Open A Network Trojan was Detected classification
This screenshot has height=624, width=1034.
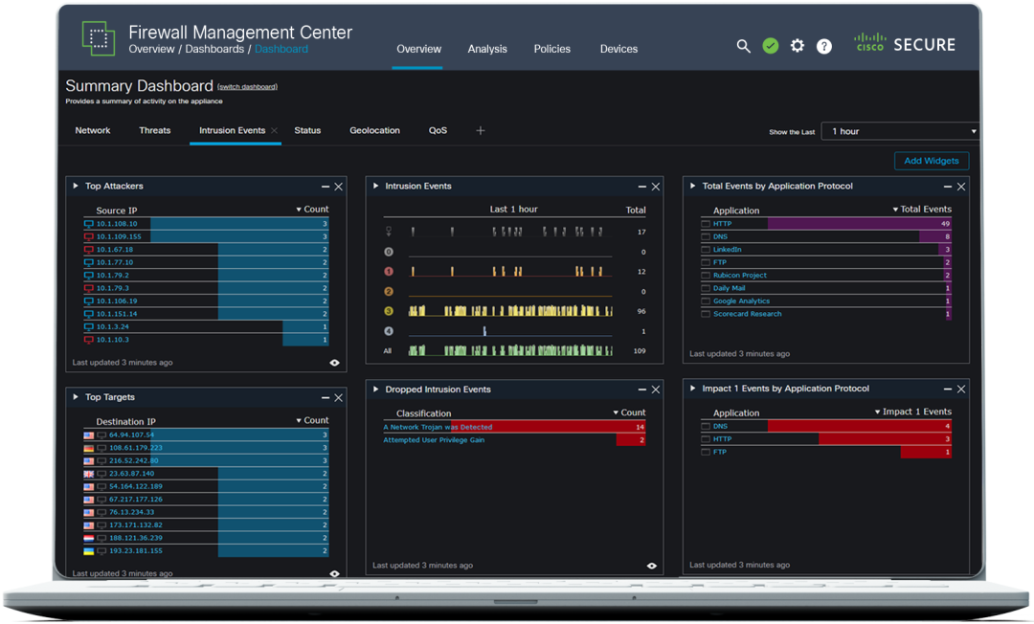tap(438, 428)
